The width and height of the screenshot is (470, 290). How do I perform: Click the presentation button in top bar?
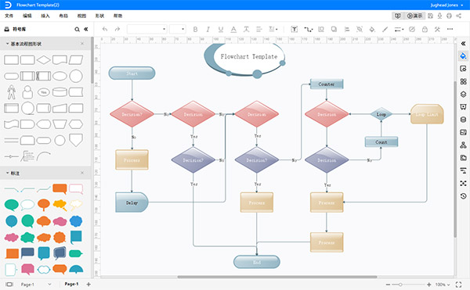[x=415, y=16]
